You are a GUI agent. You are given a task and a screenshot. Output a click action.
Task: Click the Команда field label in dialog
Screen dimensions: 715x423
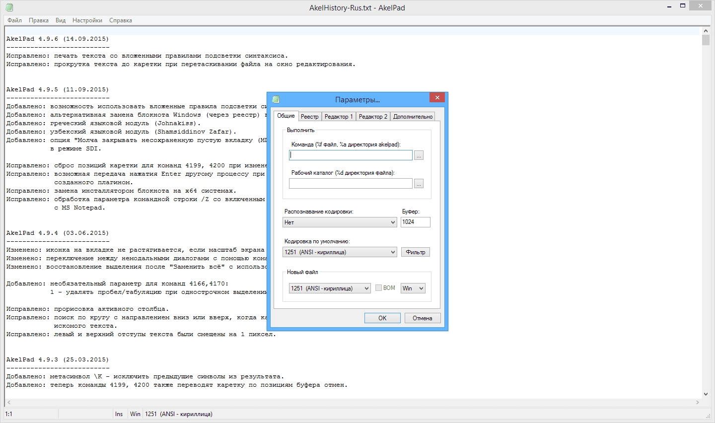tap(346, 144)
